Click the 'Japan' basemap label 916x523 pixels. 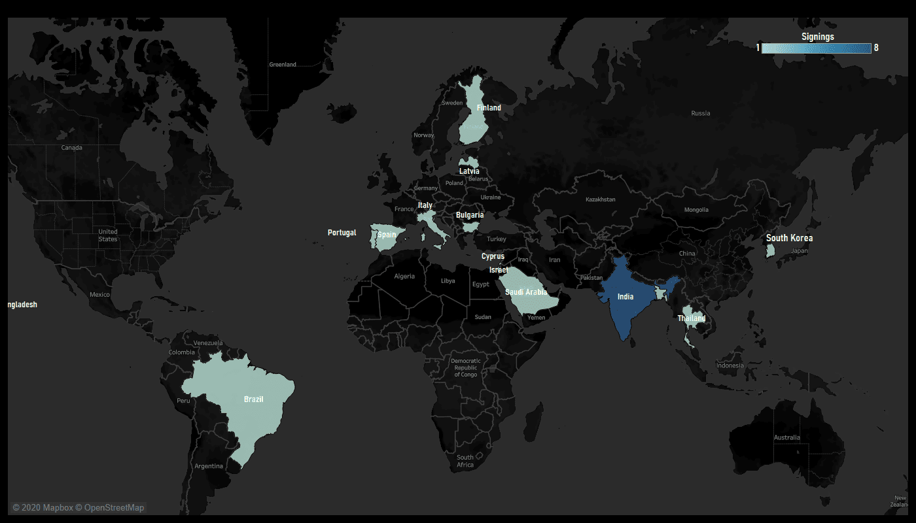point(800,250)
